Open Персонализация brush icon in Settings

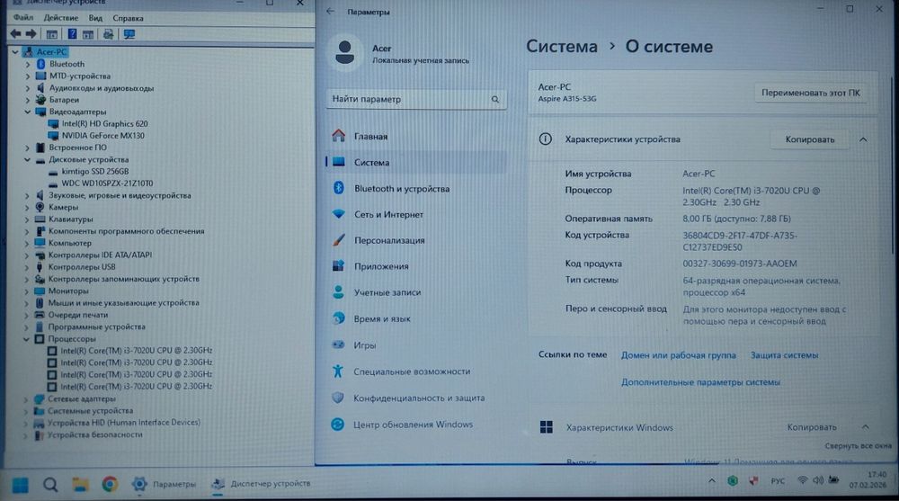point(339,240)
